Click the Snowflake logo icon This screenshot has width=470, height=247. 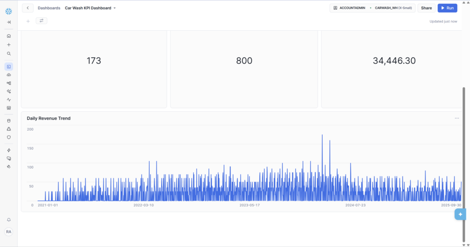[x=9, y=11]
